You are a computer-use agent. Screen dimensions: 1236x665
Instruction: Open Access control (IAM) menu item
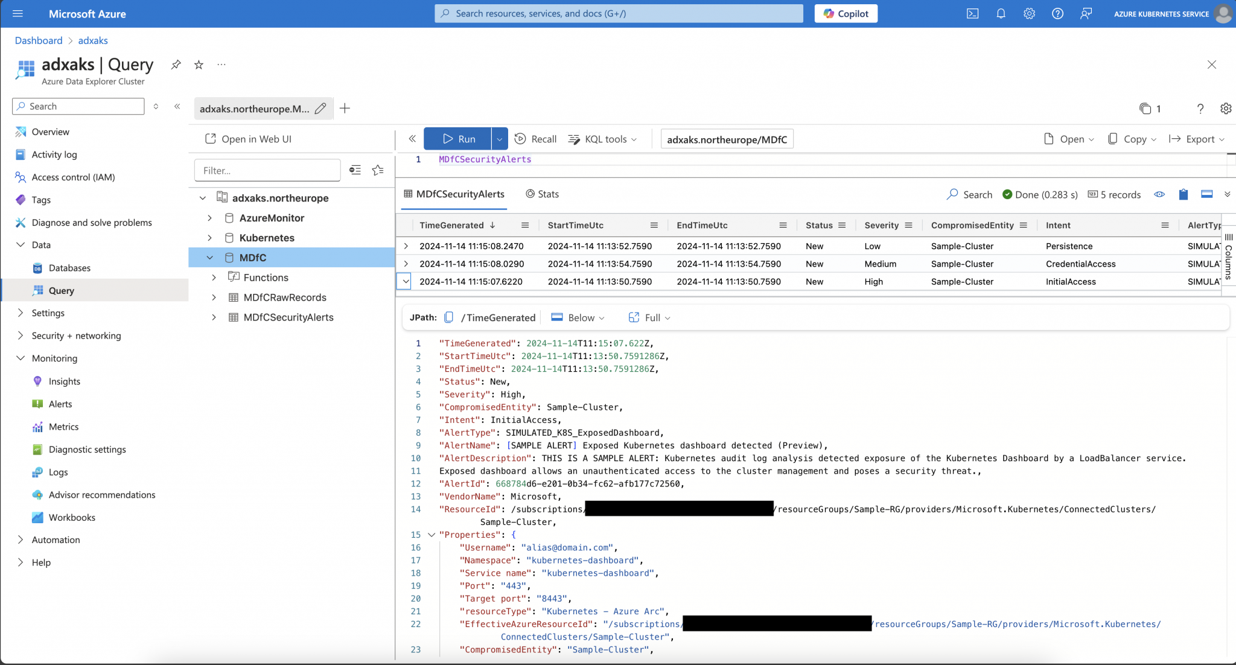(73, 177)
